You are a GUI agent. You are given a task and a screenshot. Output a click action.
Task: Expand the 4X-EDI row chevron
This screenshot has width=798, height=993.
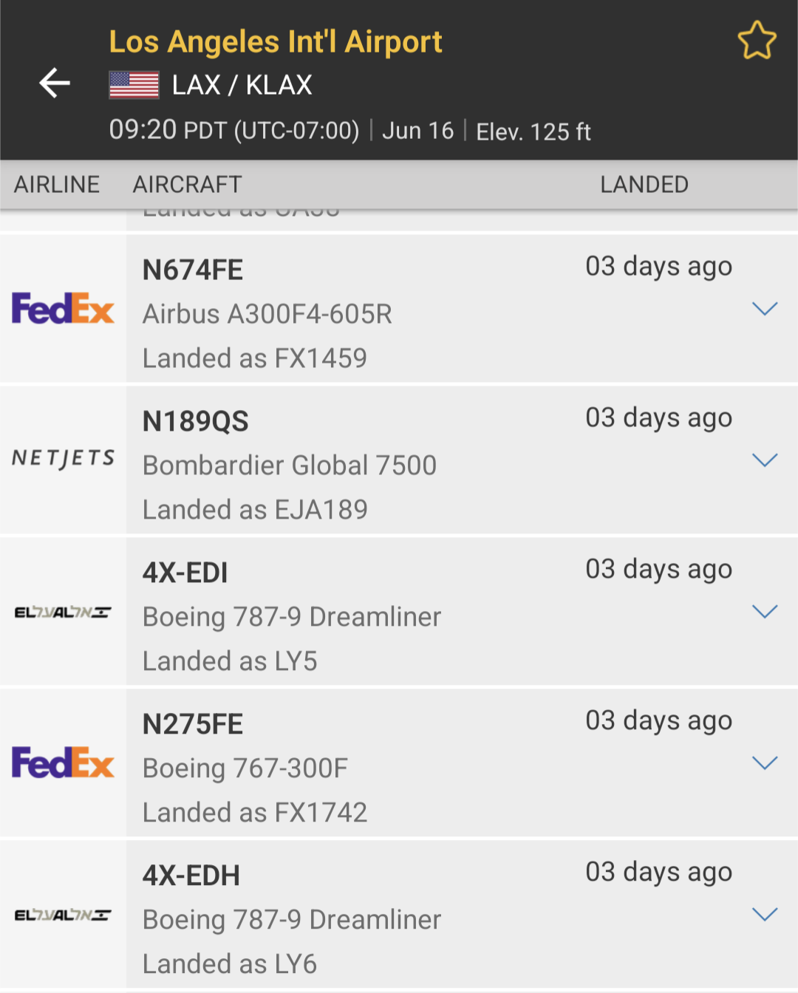(x=765, y=612)
